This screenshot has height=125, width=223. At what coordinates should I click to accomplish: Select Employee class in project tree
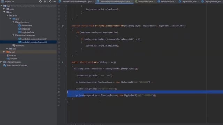point(25,29)
